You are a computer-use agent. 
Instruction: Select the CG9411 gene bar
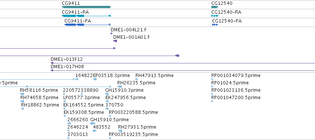click(x=86, y=7)
